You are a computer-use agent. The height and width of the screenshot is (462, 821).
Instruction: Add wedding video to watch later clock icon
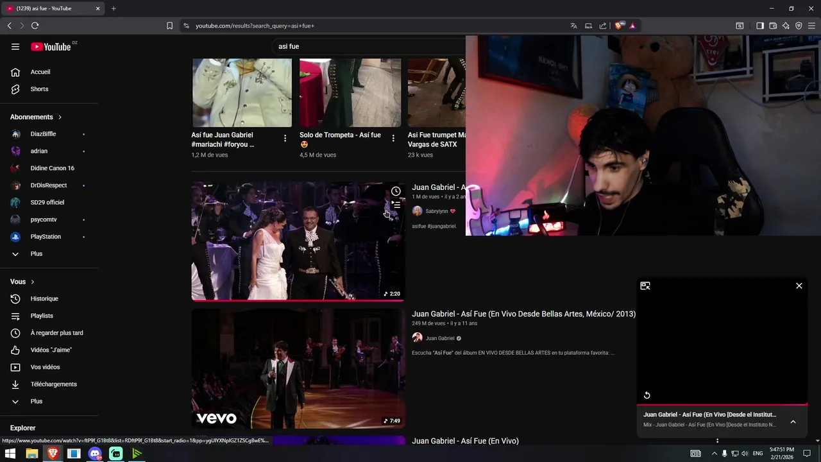[x=396, y=191]
